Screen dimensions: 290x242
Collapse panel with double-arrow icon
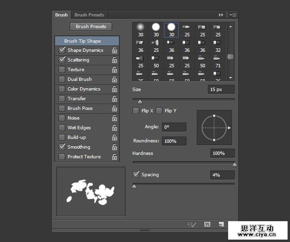(221, 15)
